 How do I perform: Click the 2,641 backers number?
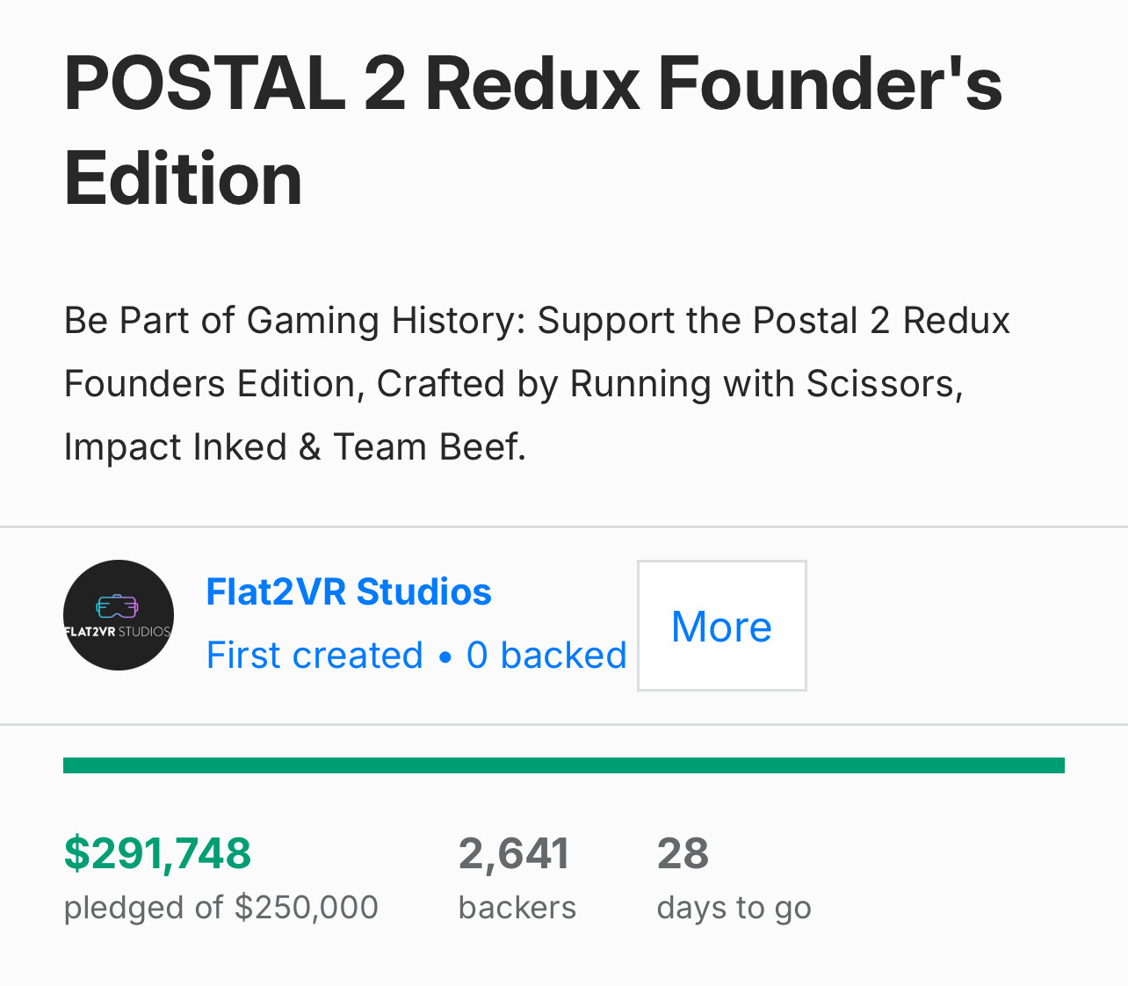[514, 853]
